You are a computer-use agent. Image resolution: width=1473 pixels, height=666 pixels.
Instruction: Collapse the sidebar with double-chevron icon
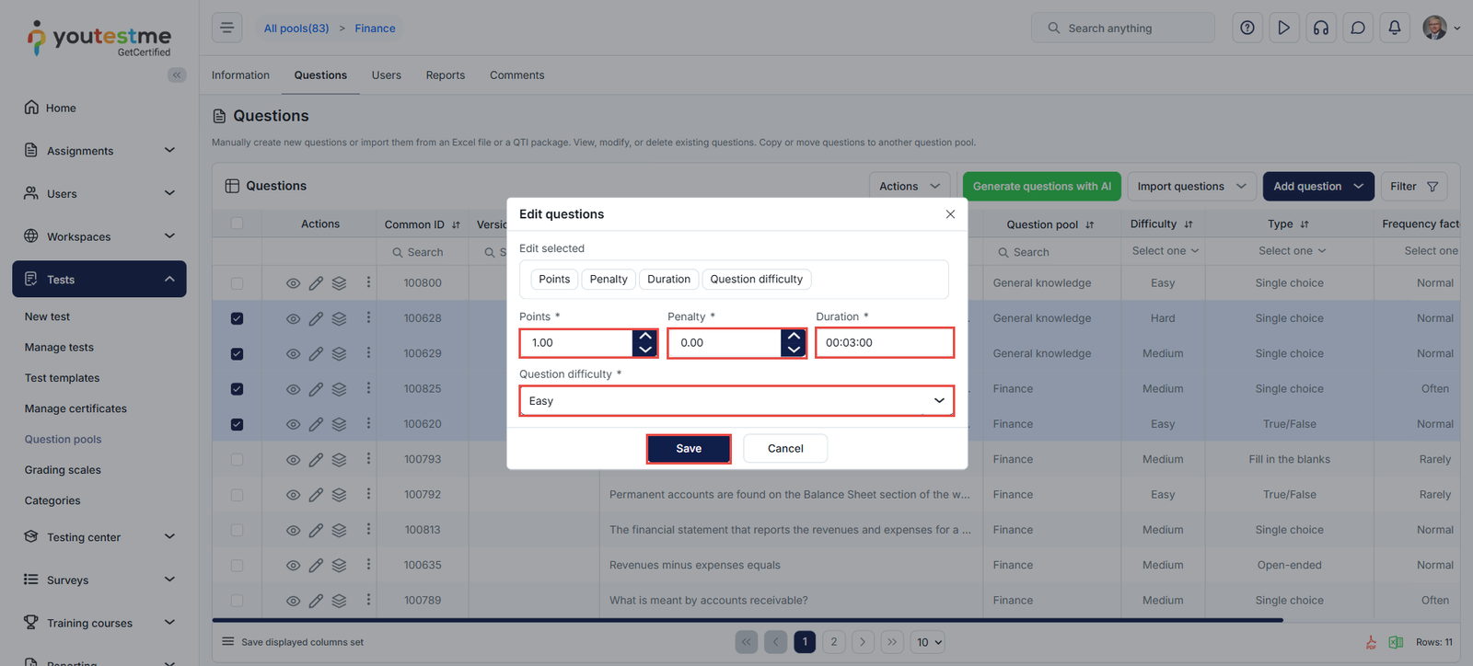(x=177, y=75)
